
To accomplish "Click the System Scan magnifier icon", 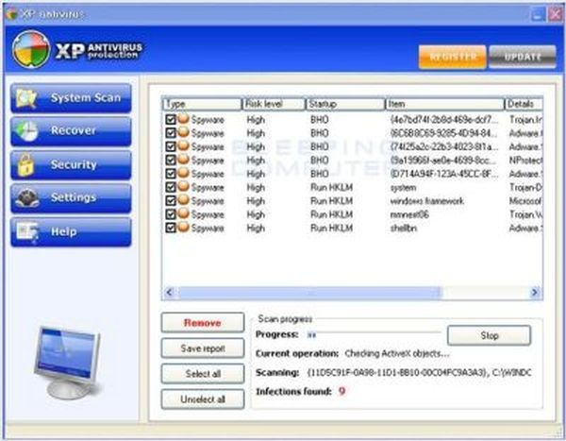I will pyautogui.click(x=26, y=98).
